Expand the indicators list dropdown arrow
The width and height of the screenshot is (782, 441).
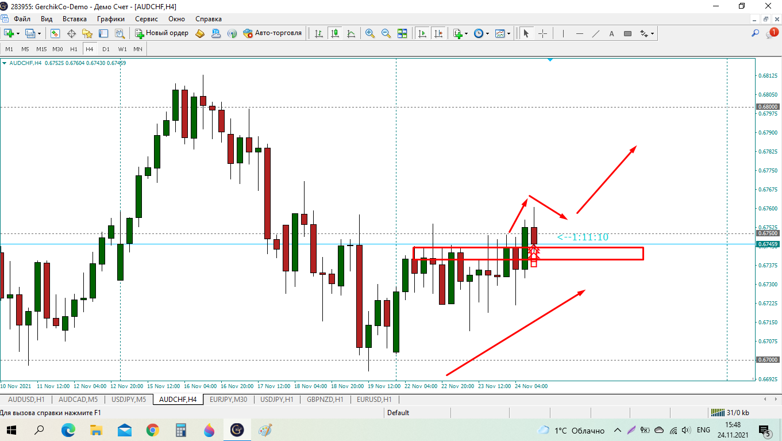point(466,33)
